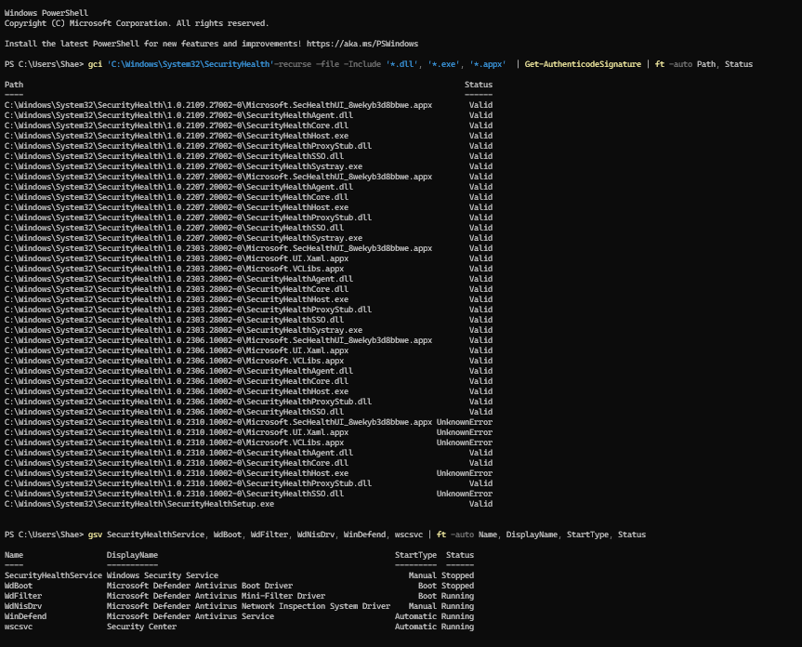Click 'WdNisDrv' in the gsv command line
This screenshot has width=802, height=647.
pyautogui.click(x=315, y=535)
